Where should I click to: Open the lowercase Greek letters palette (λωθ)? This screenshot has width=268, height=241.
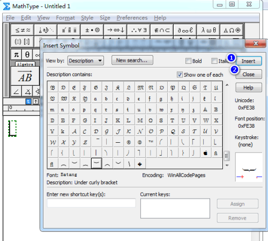(x=209, y=30)
